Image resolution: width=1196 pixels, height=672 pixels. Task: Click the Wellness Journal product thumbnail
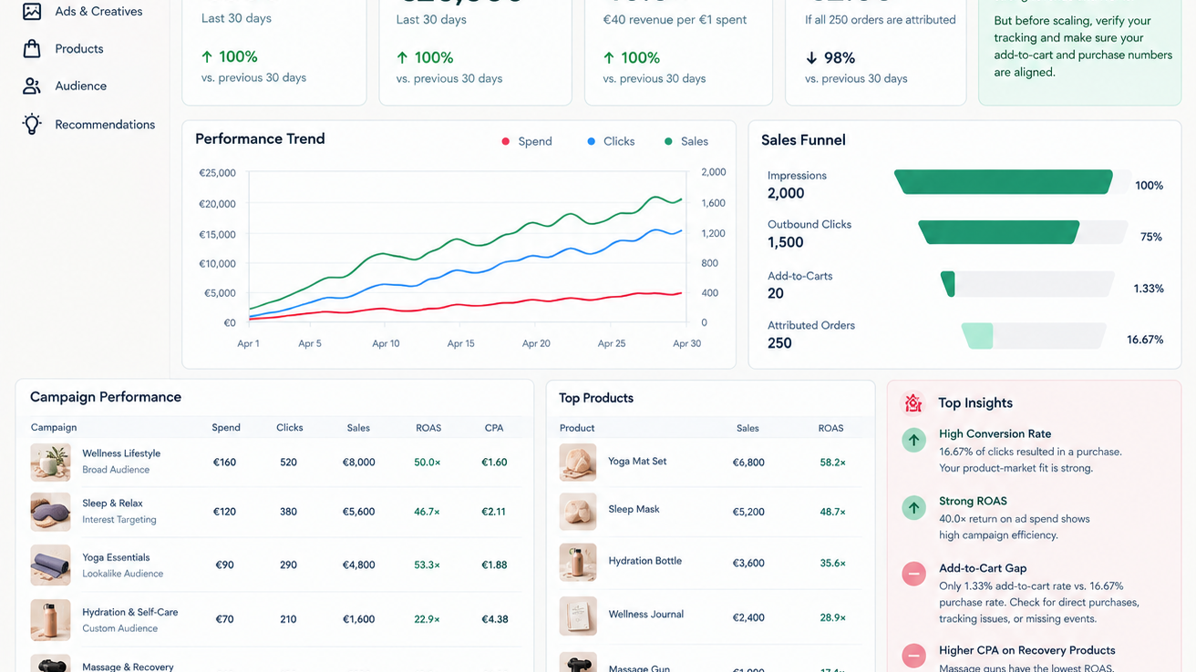pos(578,616)
